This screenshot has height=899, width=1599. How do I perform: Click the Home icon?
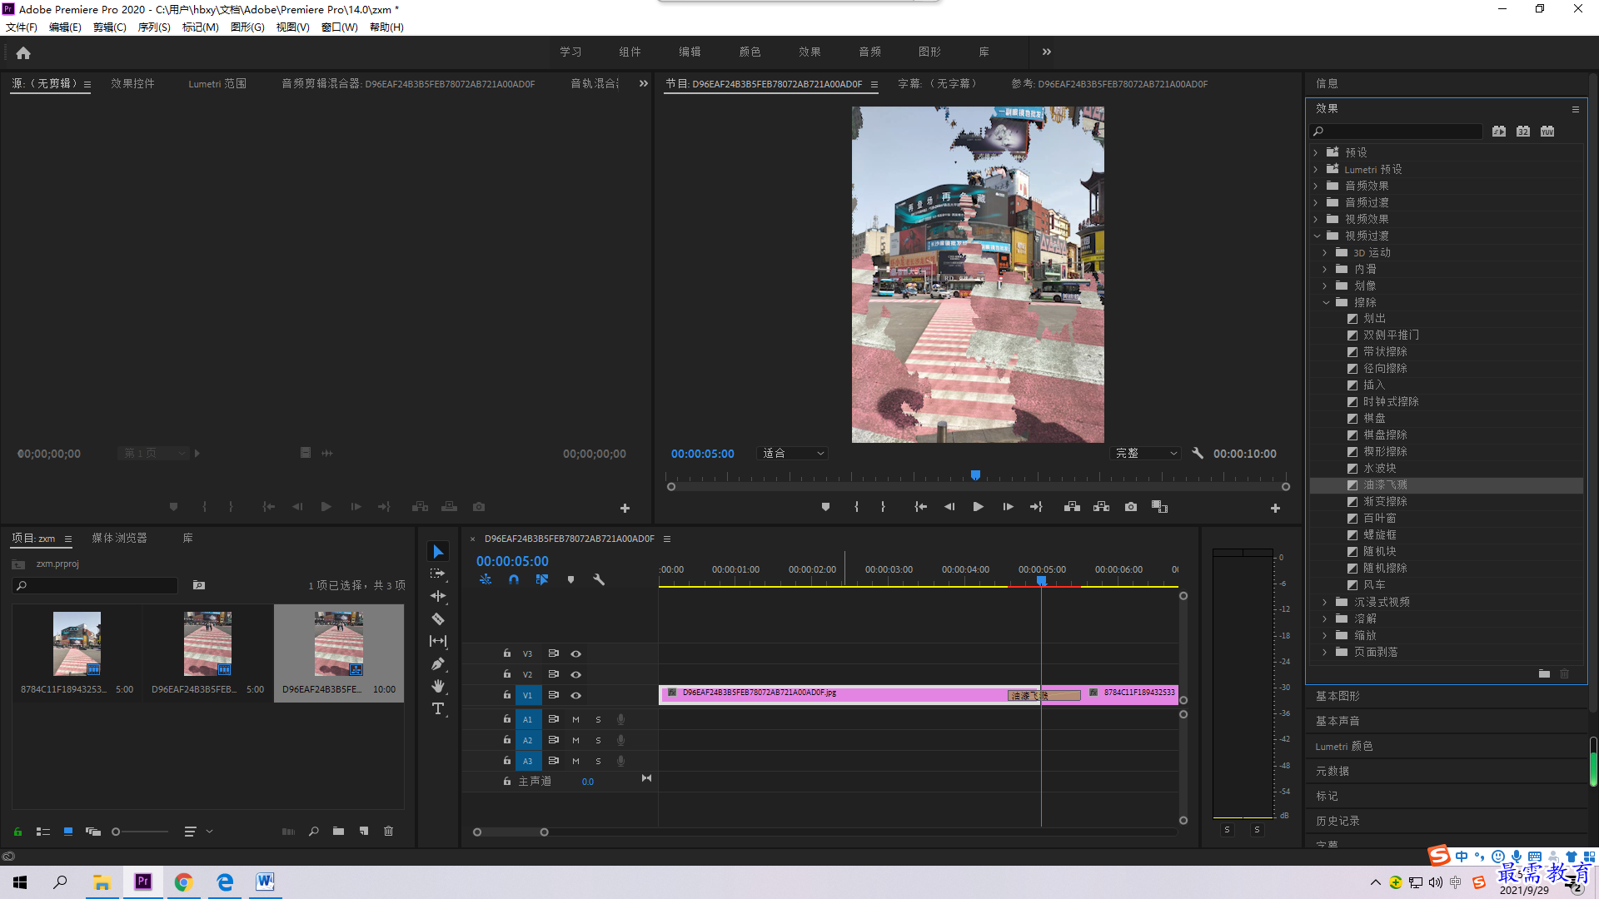point(23,52)
